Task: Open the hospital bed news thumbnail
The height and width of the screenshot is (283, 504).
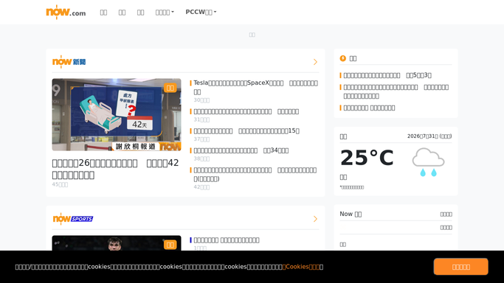Action: 117,114
